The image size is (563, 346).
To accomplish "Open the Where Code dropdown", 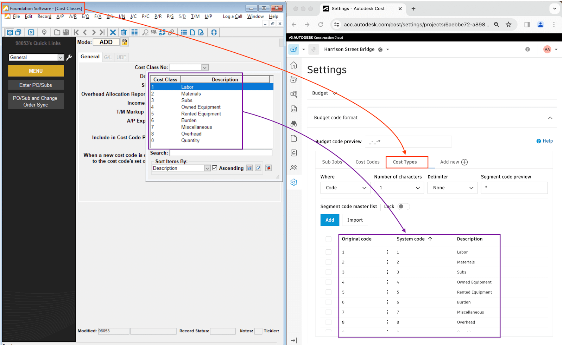I will point(345,188).
